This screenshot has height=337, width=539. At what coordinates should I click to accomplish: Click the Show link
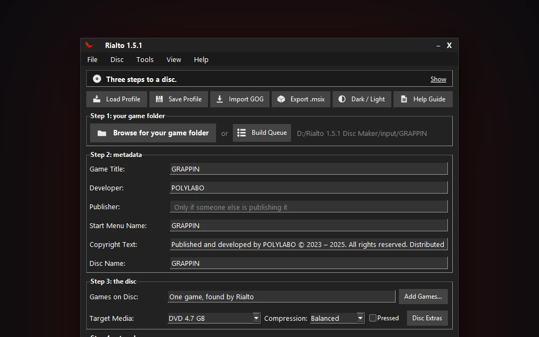coord(438,79)
